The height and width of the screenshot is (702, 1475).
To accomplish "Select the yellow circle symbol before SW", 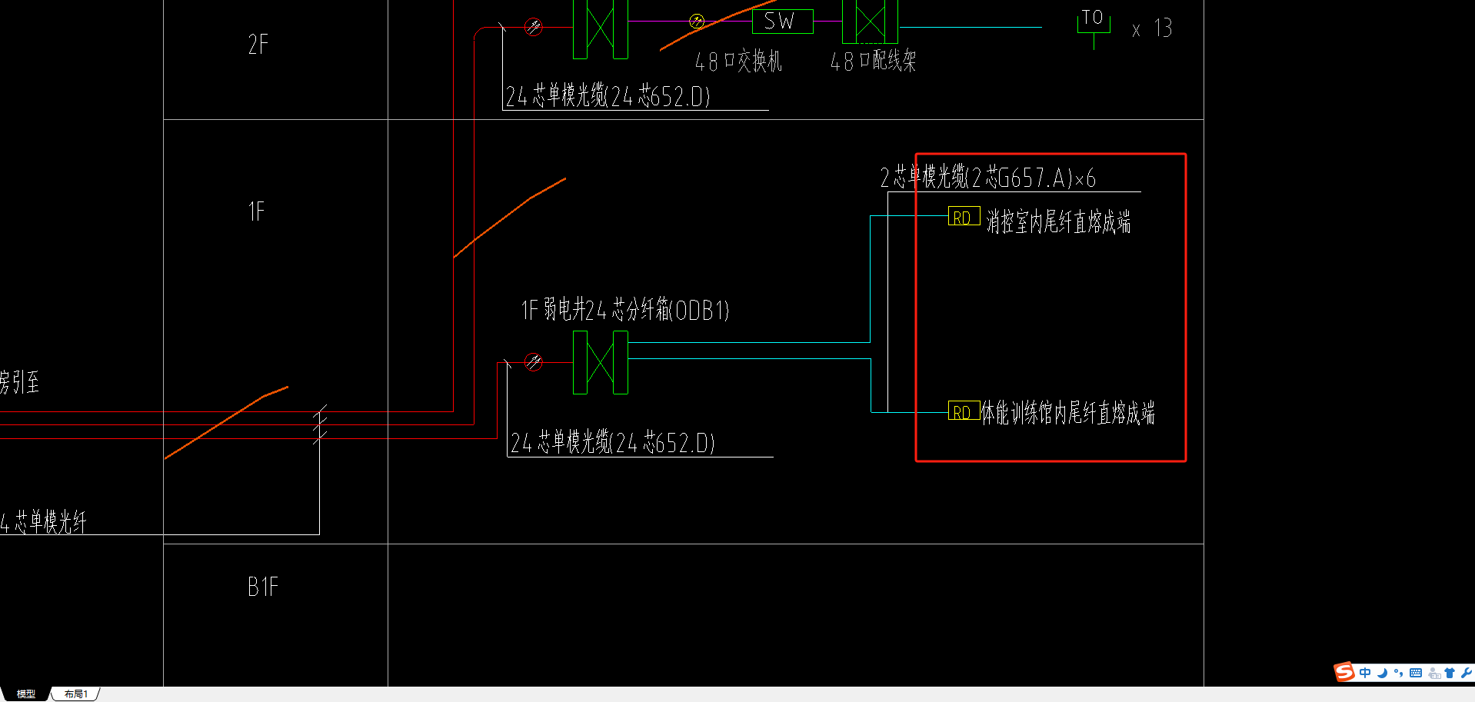I will 697,22.
